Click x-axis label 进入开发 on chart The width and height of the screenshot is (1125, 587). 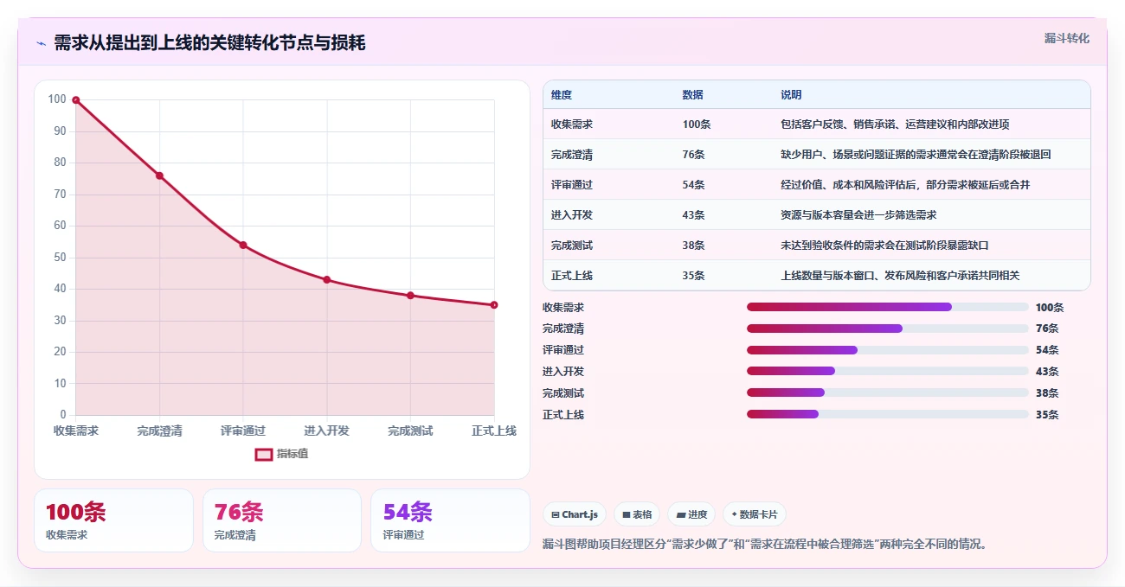point(327,431)
